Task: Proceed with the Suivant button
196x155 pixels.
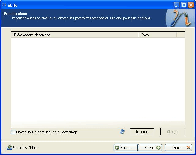Action: coord(150,148)
